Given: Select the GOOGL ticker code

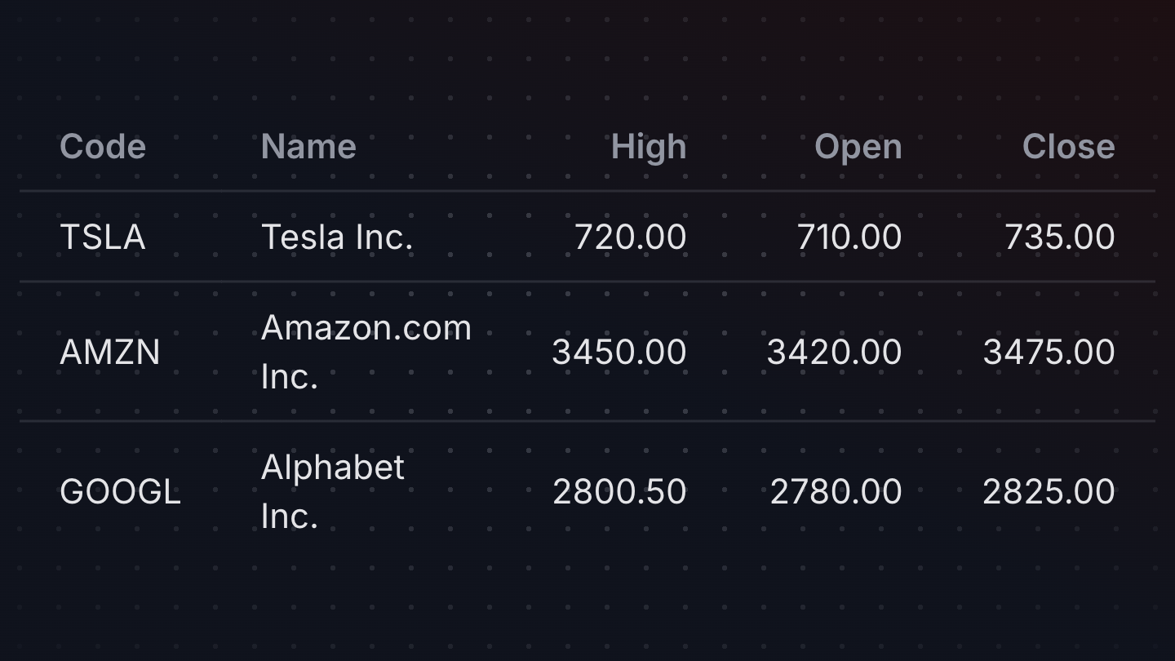Looking at the screenshot, I should 121,492.
